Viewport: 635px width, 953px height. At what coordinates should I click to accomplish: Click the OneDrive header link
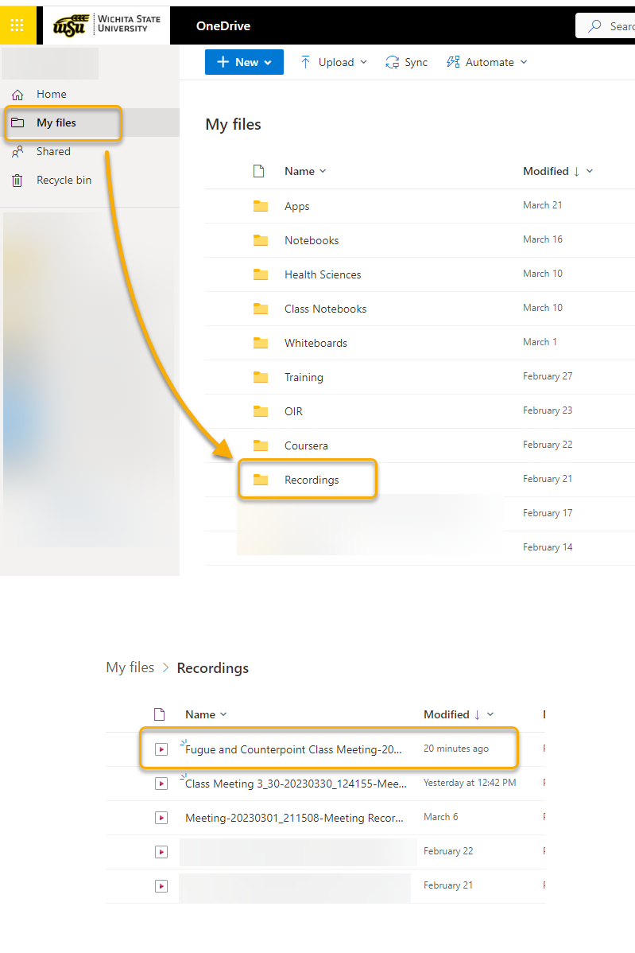(223, 25)
